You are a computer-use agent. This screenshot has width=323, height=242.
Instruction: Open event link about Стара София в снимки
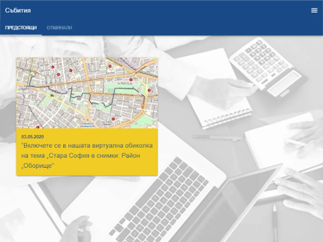click(87, 156)
